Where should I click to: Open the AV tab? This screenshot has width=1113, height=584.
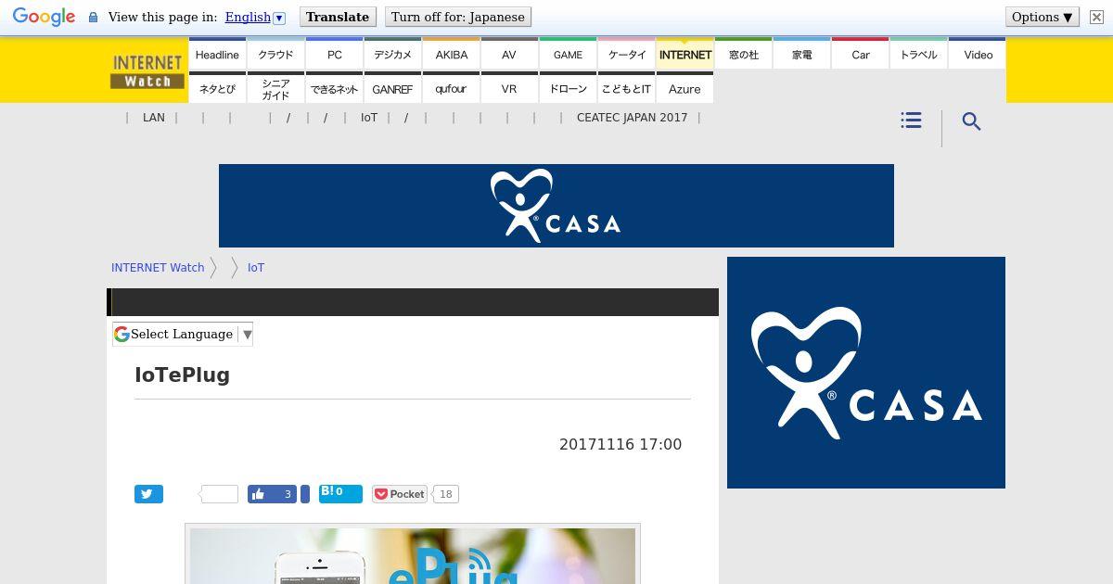coord(509,54)
